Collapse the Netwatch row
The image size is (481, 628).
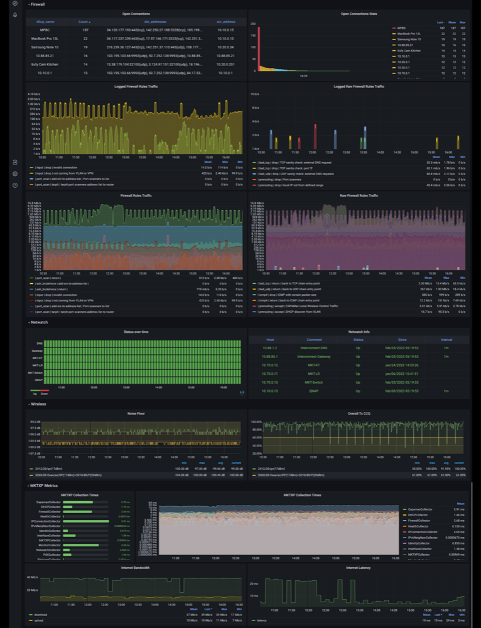[x=38, y=322]
